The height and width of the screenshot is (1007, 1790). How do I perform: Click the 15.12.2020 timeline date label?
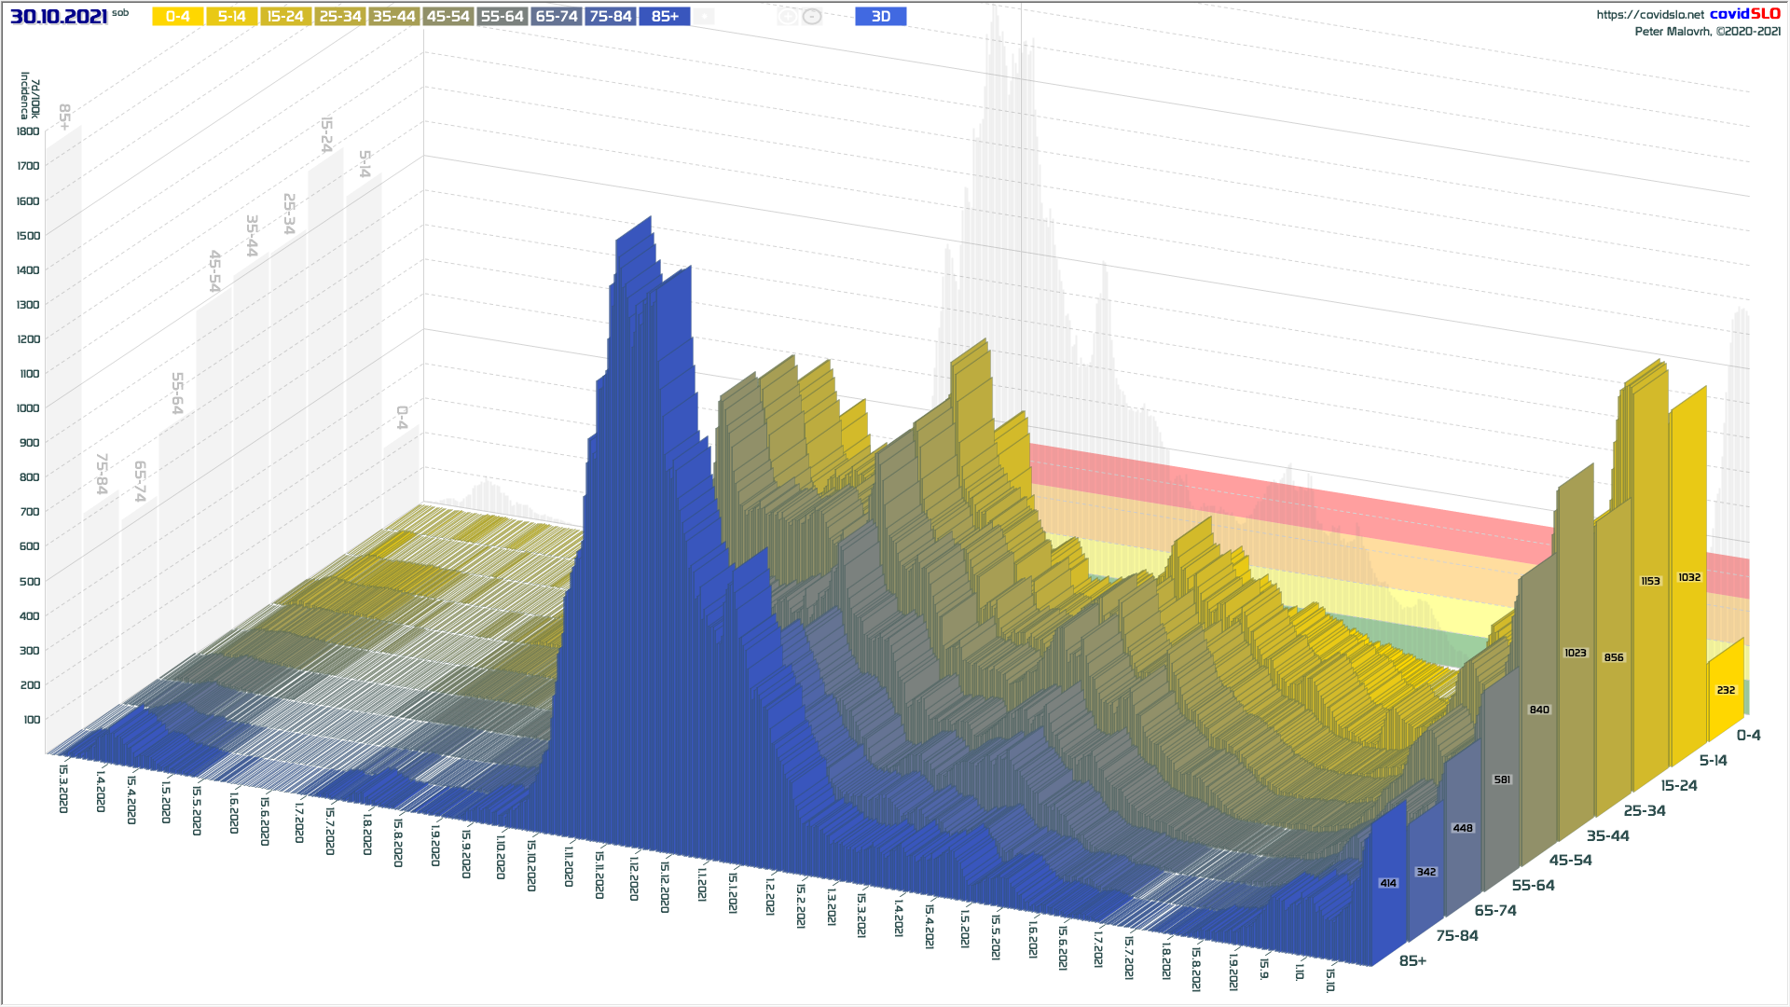(665, 887)
